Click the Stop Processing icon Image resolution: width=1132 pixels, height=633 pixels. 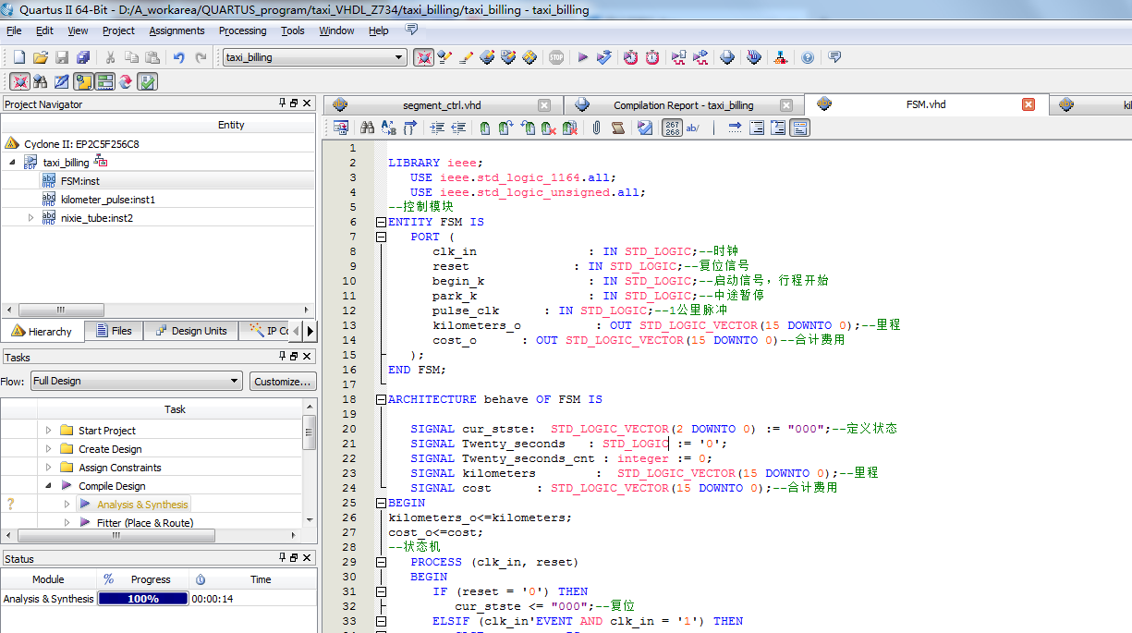pos(556,57)
